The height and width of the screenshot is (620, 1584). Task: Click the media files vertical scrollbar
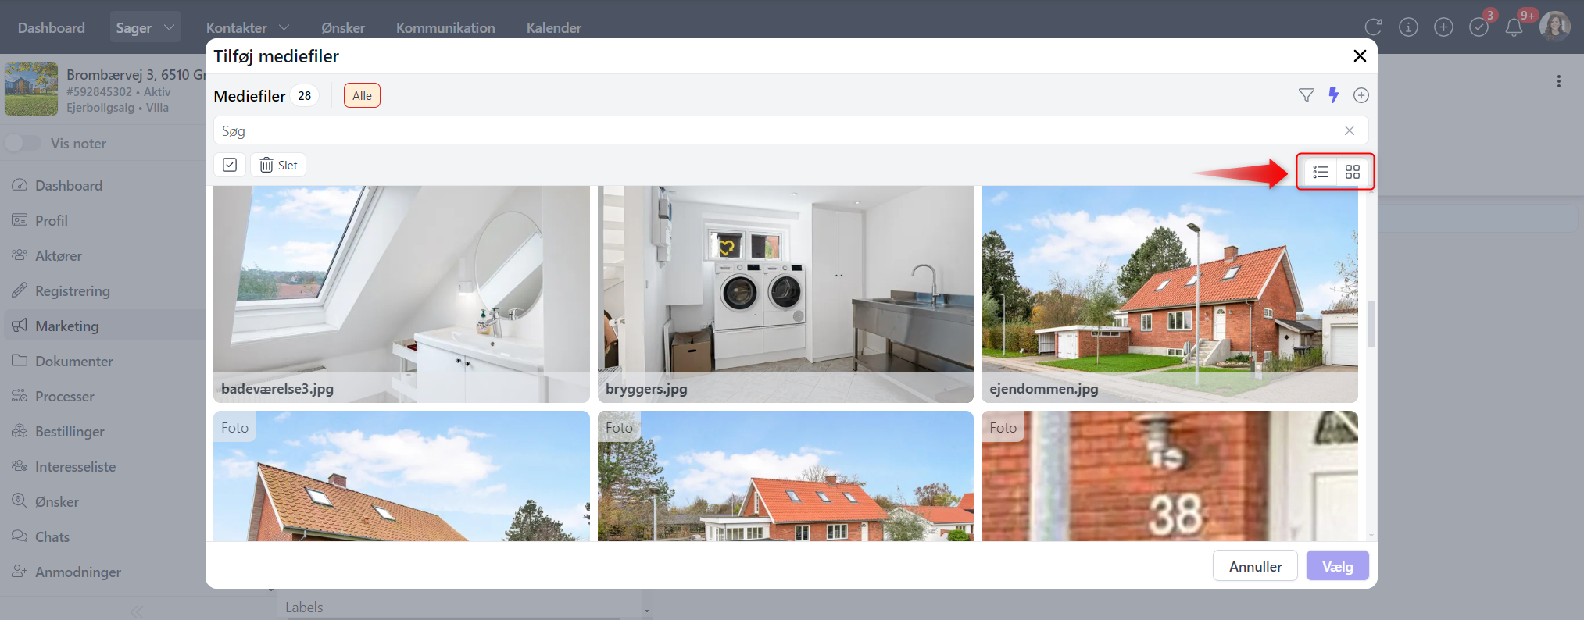[x=1371, y=323]
